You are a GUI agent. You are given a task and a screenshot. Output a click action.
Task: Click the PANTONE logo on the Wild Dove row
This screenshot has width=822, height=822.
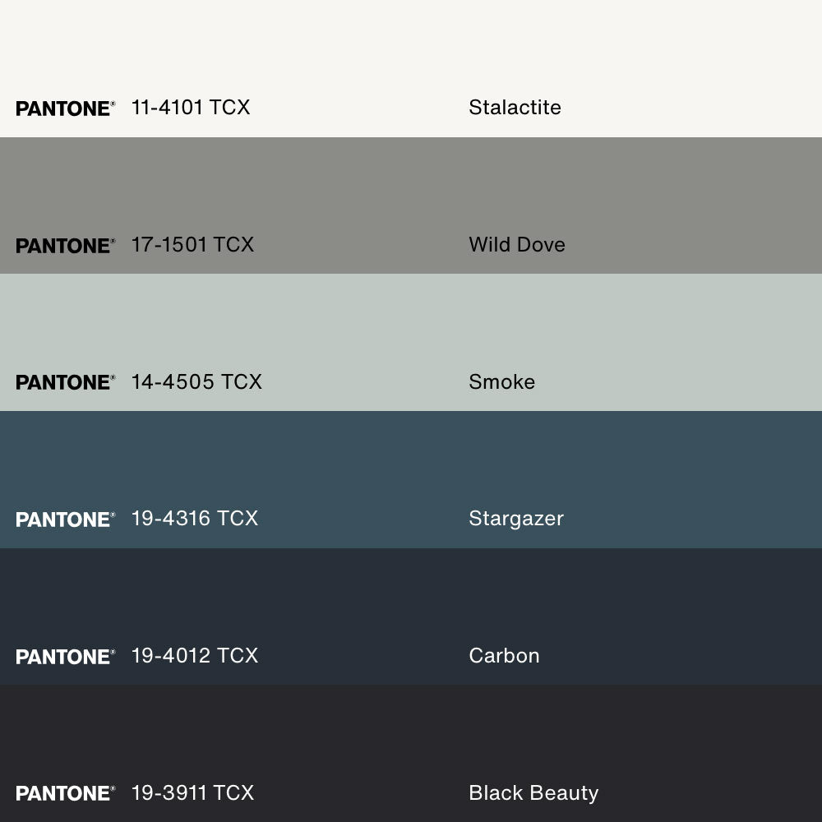tap(65, 246)
